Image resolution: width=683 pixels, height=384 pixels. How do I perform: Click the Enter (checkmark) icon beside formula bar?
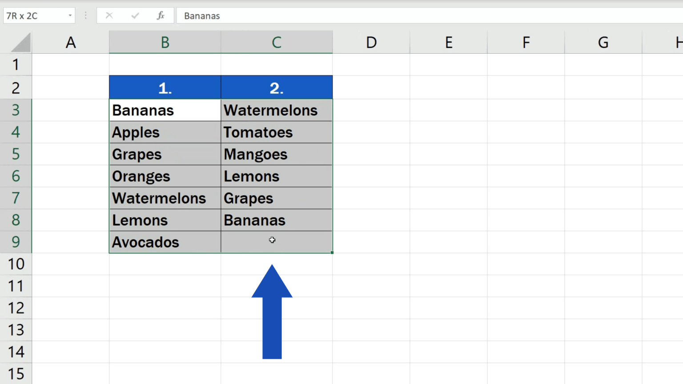[x=135, y=16]
